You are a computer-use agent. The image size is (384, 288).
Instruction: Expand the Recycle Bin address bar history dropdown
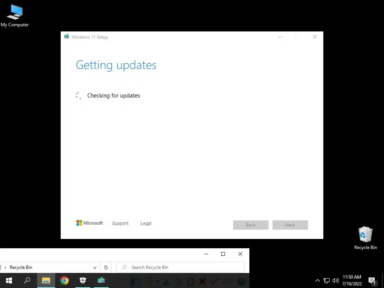pyautogui.click(x=95, y=267)
